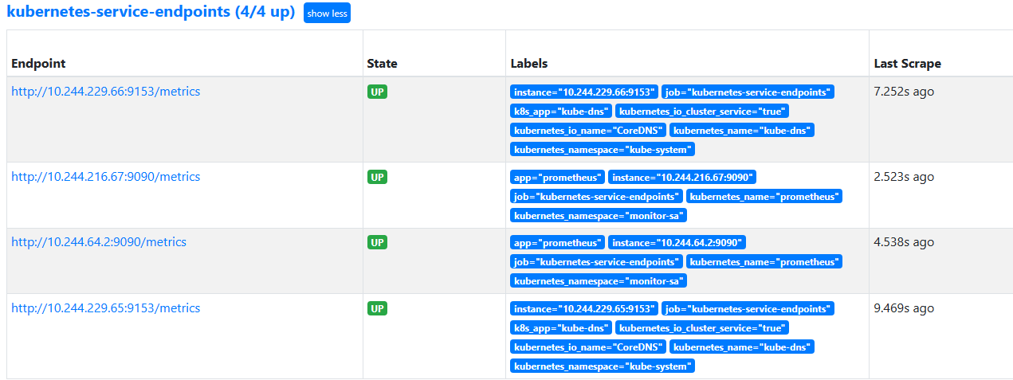Click the 2.523s ago last scrape value
The width and height of the screenshot is (1013, 380).
point(904,177)
